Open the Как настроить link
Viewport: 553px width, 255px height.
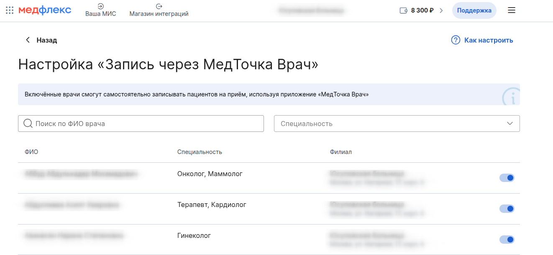[x=488, y=40]
